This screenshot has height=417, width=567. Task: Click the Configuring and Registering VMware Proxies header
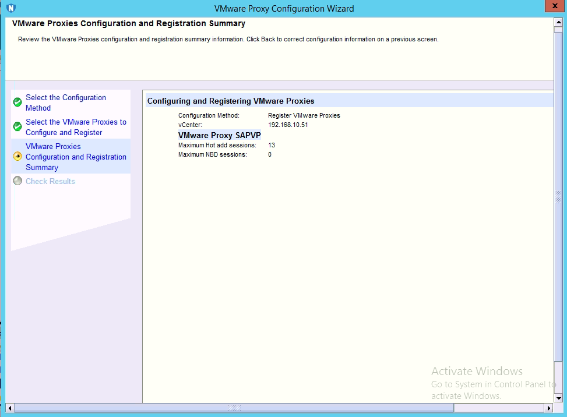(x=231, y=101)
